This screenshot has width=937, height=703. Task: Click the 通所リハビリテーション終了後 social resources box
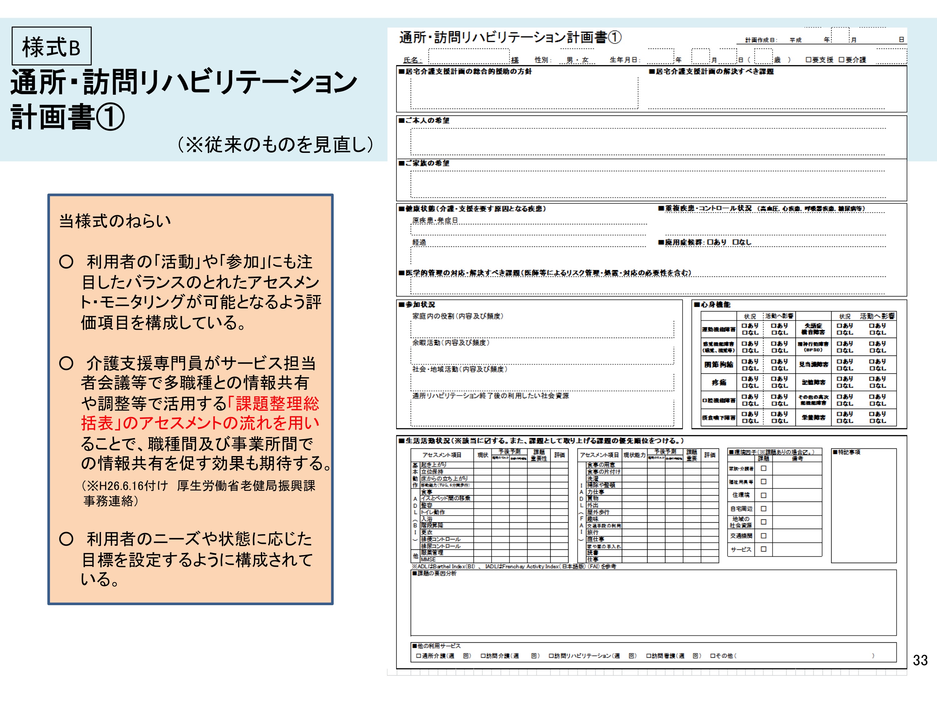[x=542, y=413]
